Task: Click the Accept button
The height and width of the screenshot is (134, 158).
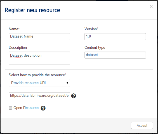Action: coord(142,125)
